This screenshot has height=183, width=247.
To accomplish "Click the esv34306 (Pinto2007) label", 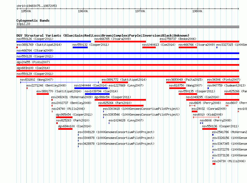I will click(x=224, y=80).
